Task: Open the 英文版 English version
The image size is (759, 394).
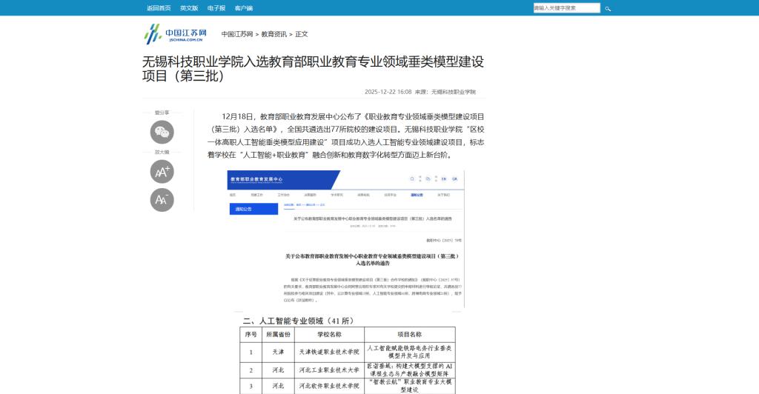Action: (x=189, y=8)
